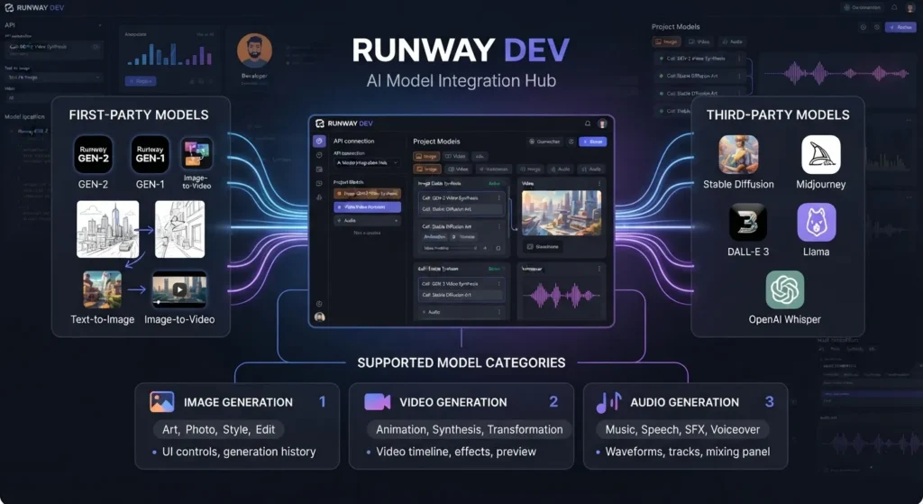Screen dimensions: 923x504
Task: Click the bar chart in background top-left panel
Action: click(x=169, y=53)
